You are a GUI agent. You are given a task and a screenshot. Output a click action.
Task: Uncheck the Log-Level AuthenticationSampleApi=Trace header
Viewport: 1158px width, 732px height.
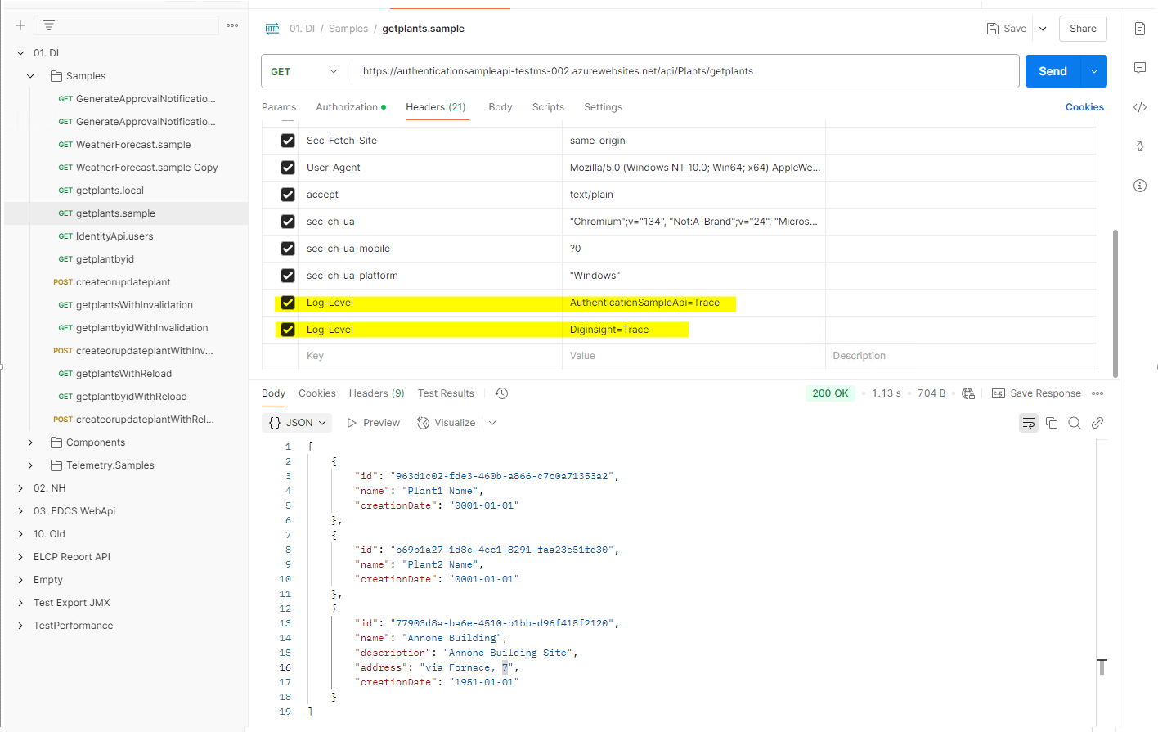[288, 303]
